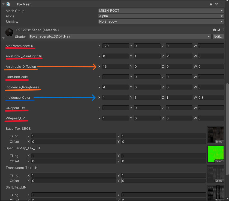Edit Incidence_Color W field
The width and height of the screenshot is (229, 201).
[x=211, y=98]
